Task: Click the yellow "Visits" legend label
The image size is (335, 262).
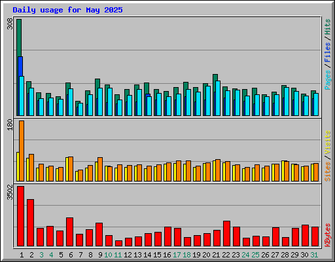Action: click(x=327, y=143)
